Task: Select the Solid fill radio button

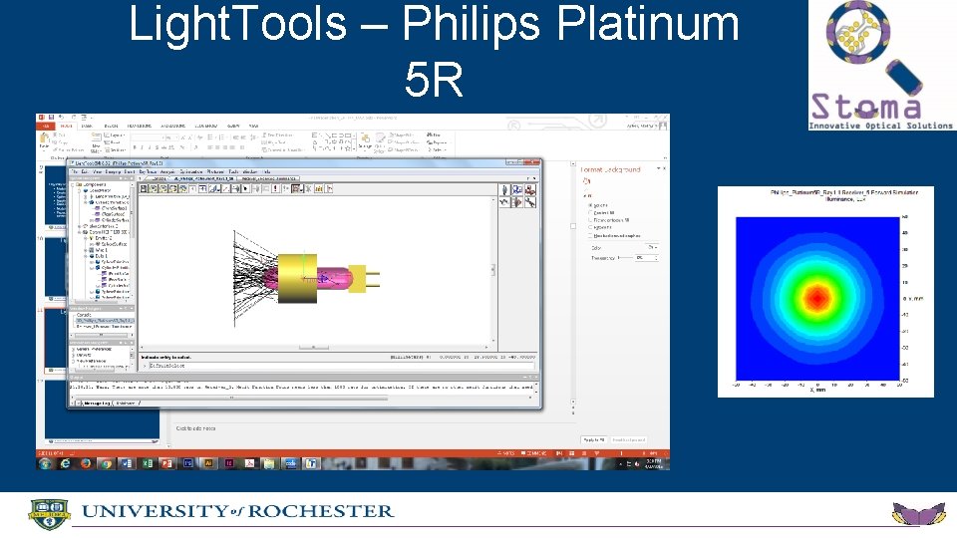Action: pyautogui.click(x=590, y=205)
